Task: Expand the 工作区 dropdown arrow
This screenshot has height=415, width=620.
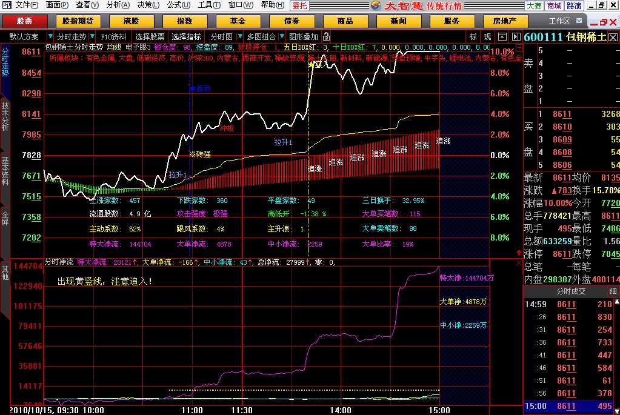Action: [x=579, y=21]
